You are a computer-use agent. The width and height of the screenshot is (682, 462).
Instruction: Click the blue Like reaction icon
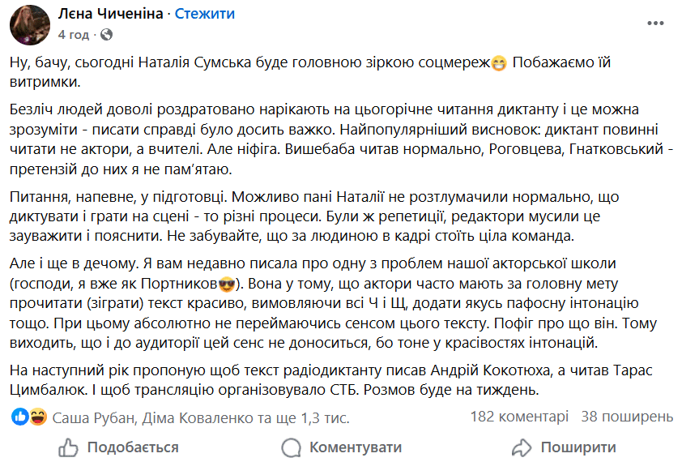pyautogui.click(x=19, y=417)
